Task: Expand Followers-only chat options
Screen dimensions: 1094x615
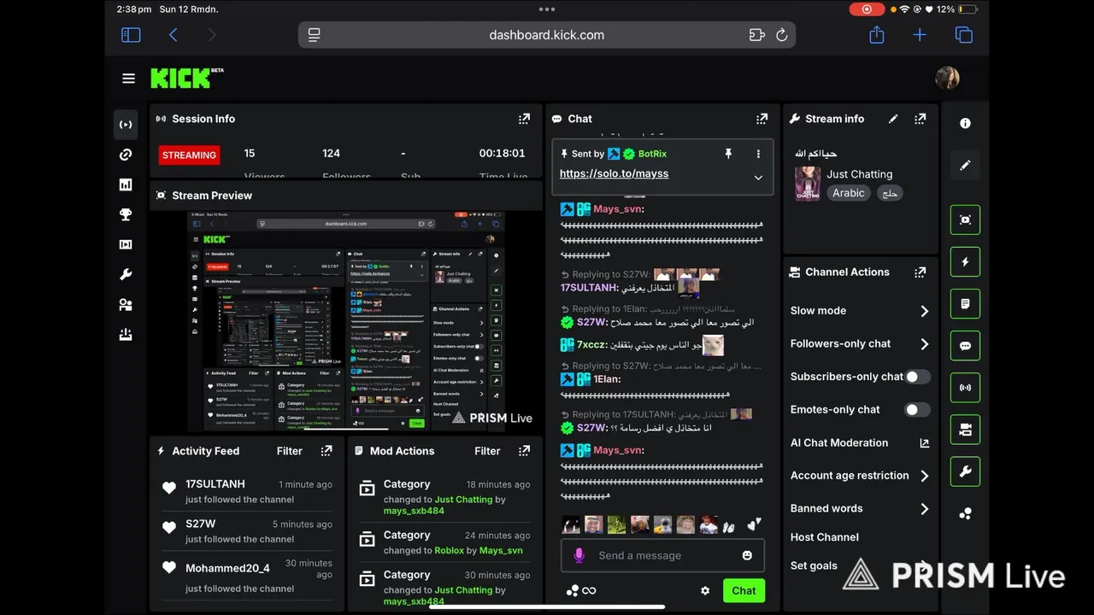Action: point(924,344)
